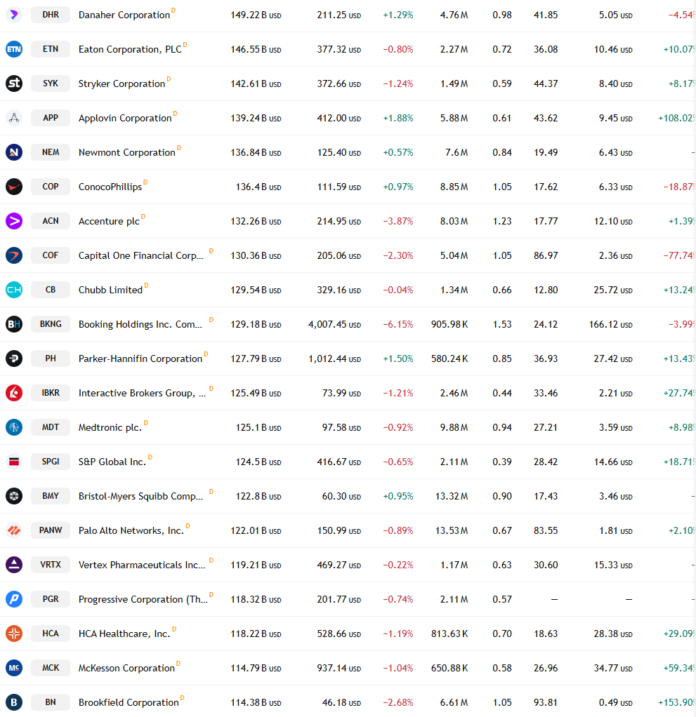Screen dimensions: 696x717
Task: Click Applovin change value +1.88%
Action: [398, 118]
